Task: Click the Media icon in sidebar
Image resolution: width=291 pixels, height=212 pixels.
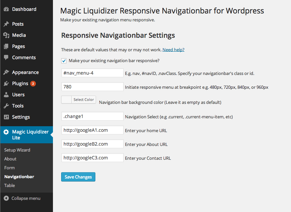Action: pos(6,35)
